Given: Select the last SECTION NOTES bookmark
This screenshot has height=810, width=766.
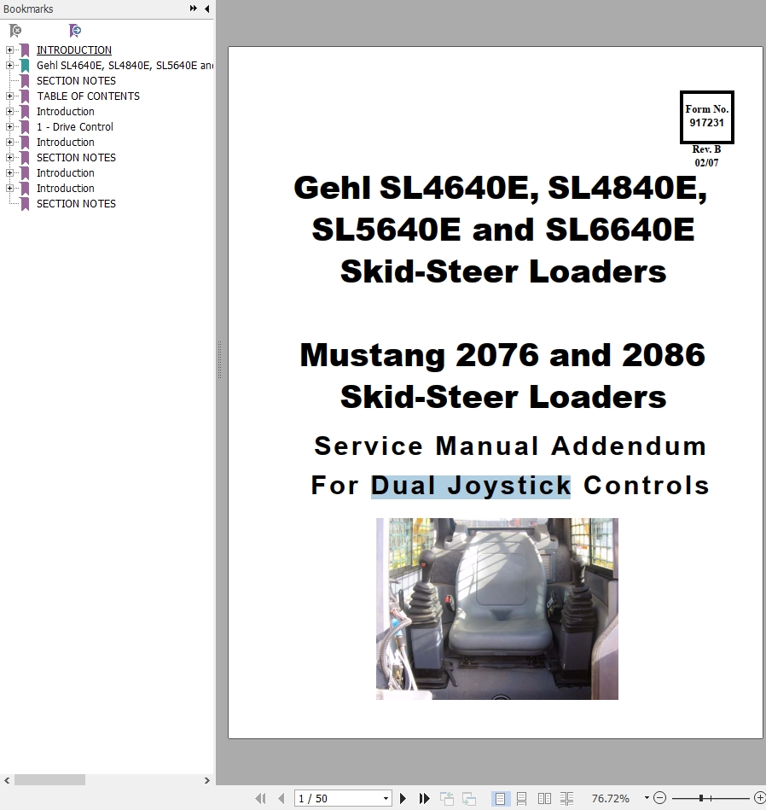Looking at the screenshot, I should 76,203.
